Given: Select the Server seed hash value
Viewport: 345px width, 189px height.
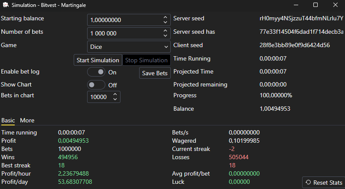Looking at the screenshot, I should pos(301,32).
